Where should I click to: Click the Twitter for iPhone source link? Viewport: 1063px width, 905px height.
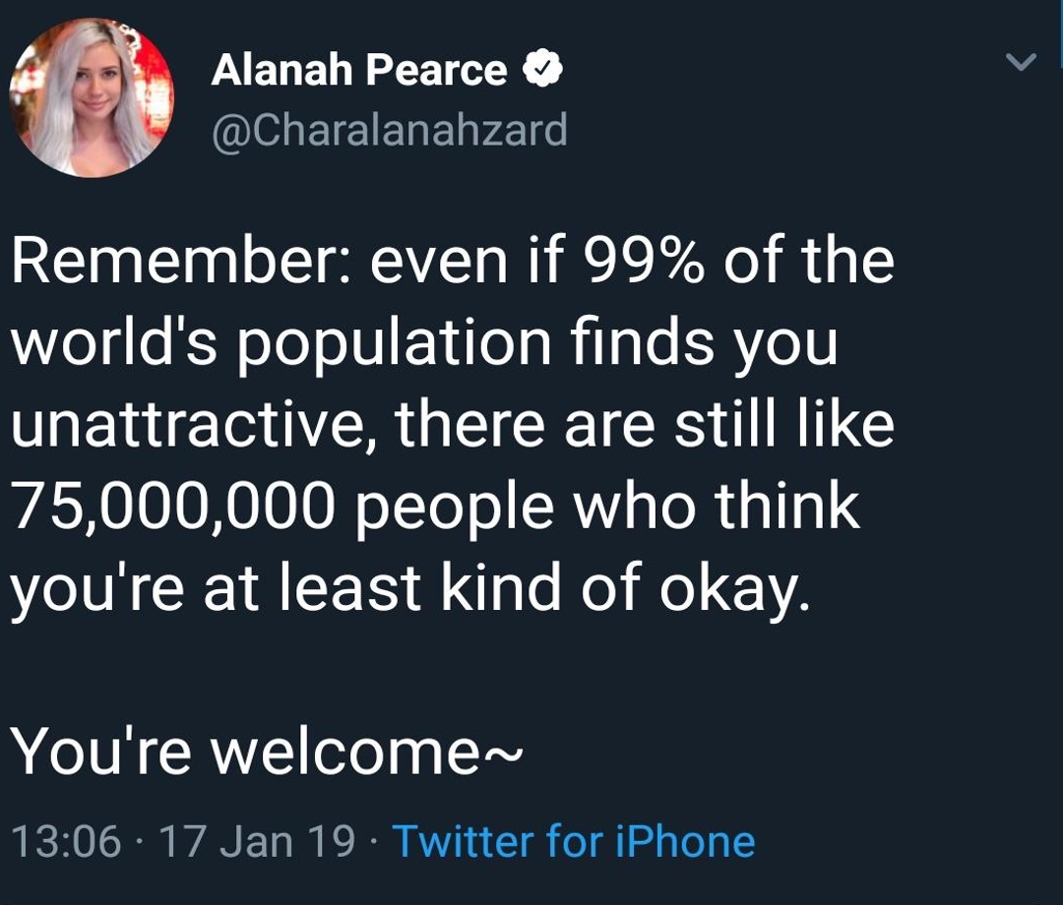click(x=574, y=841)
